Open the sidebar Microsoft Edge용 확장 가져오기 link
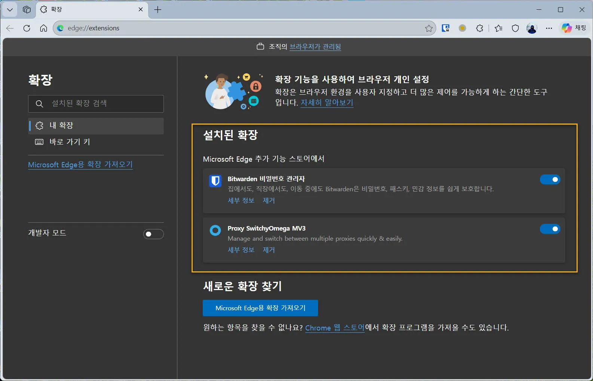 pos(80,165)
